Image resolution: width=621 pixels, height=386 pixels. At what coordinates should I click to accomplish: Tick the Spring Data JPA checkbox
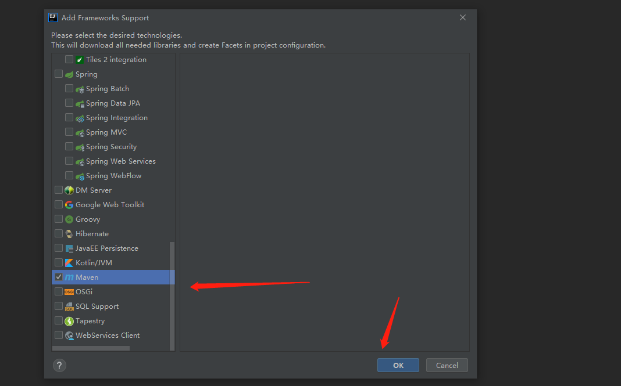tap(69, 103)
